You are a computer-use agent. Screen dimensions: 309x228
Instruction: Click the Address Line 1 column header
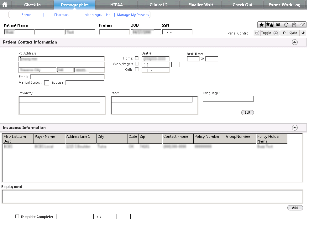81,139
